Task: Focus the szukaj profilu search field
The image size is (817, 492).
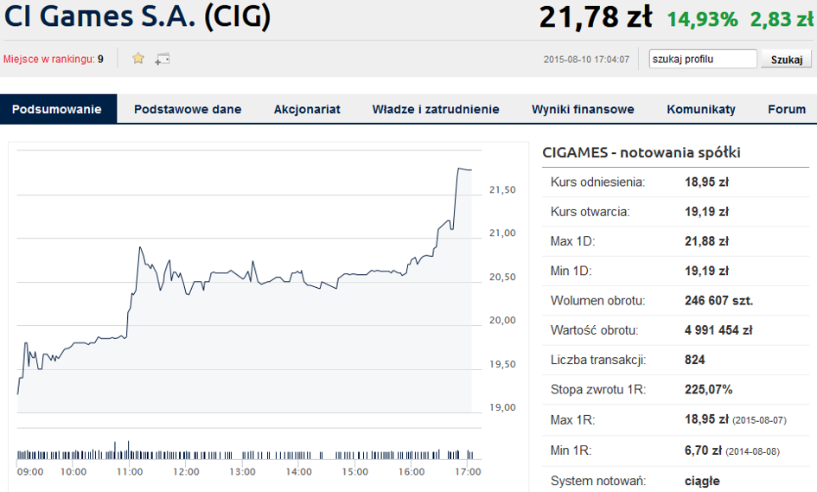Action: pos(702,59)
